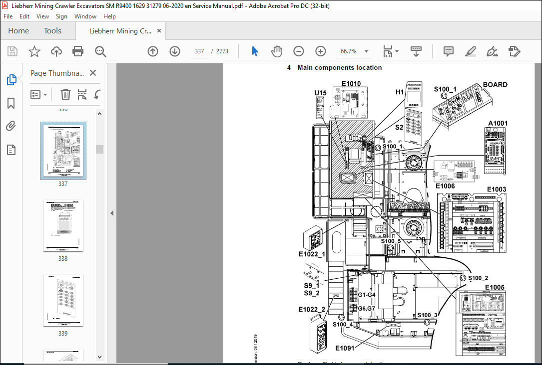542x365 pixels.
Task: Go to the previous page arrow
Action: (x=153, y=51)
